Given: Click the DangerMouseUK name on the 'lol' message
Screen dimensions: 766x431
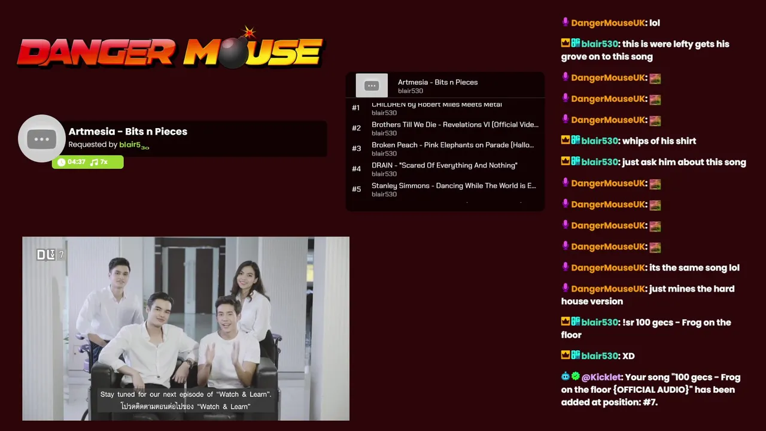Looking at the screenshot, I should pos(608,23).
